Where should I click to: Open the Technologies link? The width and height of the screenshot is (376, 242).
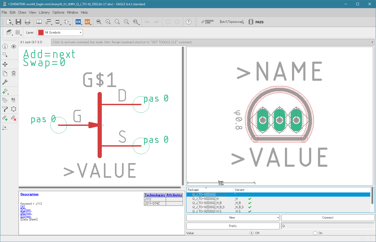(x=155, y=195)
